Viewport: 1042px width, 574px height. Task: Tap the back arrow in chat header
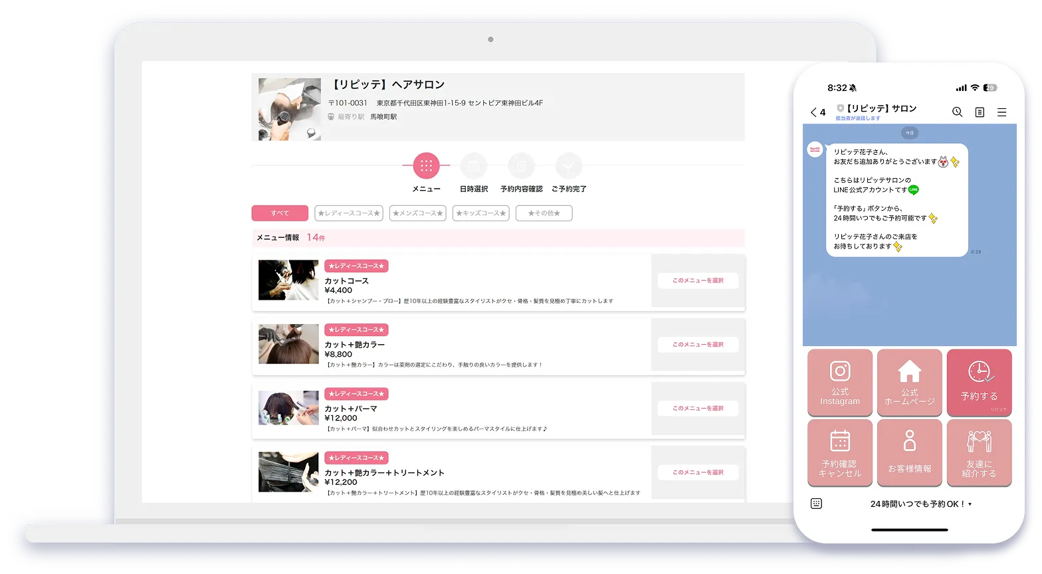(814, 112)
